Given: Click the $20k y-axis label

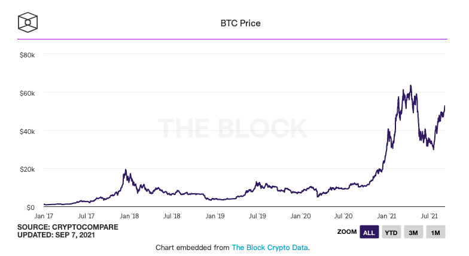Looking at the screenshot, I should (x=28, y=169).
